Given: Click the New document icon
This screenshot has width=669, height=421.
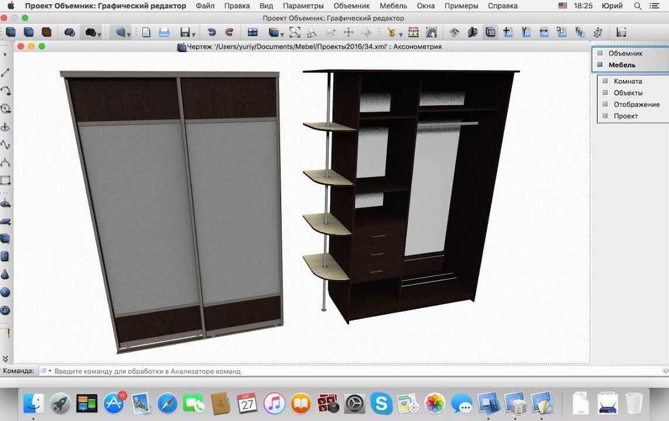Looking at the screenshot, I should 146,32.
